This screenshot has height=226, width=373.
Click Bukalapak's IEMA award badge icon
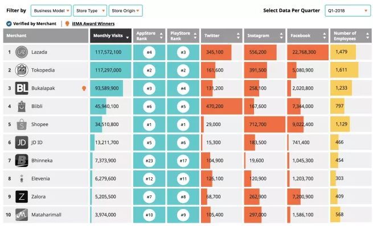[84, 88]
